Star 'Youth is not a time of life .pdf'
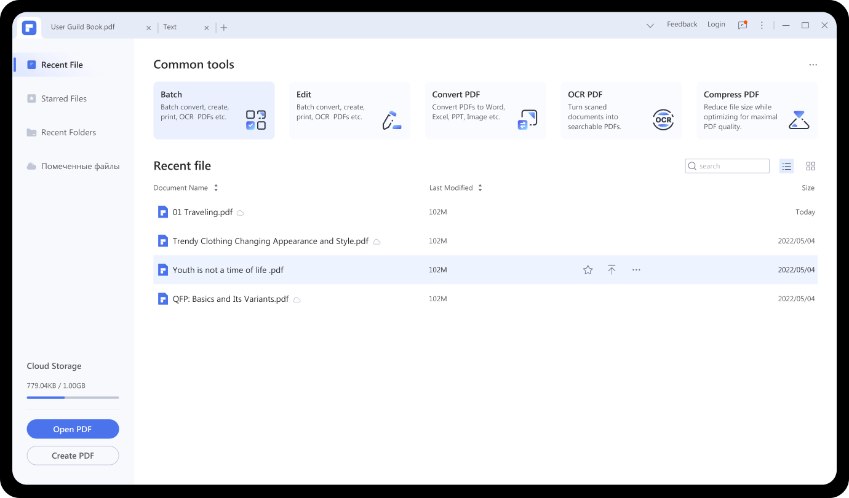The width and height of the screenshot is (849, 498). click(x=588, y=269)
